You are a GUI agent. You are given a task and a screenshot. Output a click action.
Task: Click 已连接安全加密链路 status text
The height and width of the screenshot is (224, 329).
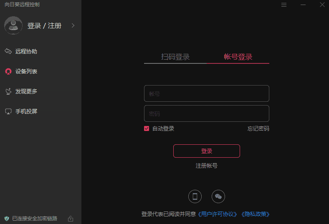pyautogui.click(x=35, y=219)
